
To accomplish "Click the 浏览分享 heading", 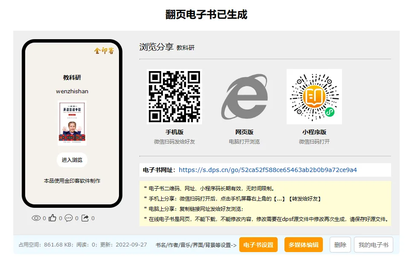I will pyautogui.click(x=157, y=47).
